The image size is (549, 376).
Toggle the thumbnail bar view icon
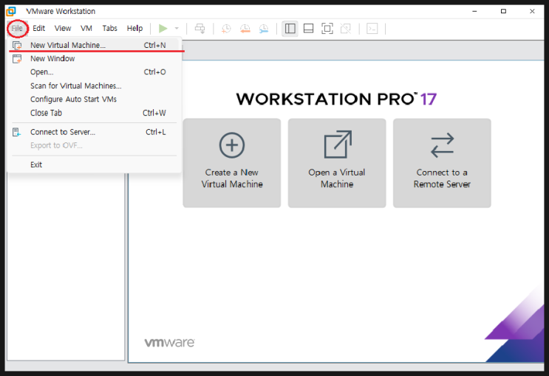[x=308, y=28]
